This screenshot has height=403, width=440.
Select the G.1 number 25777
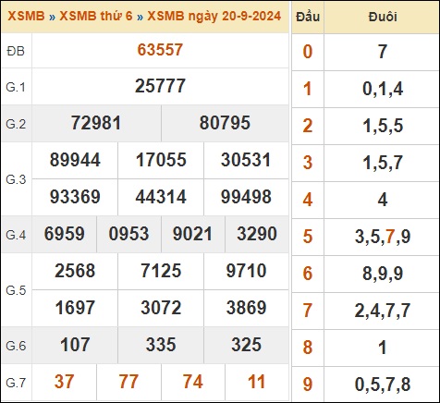[160, 86]
